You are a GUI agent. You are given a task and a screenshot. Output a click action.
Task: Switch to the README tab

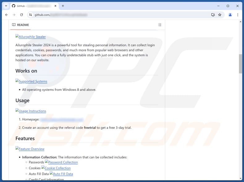[x=21, y=25]
